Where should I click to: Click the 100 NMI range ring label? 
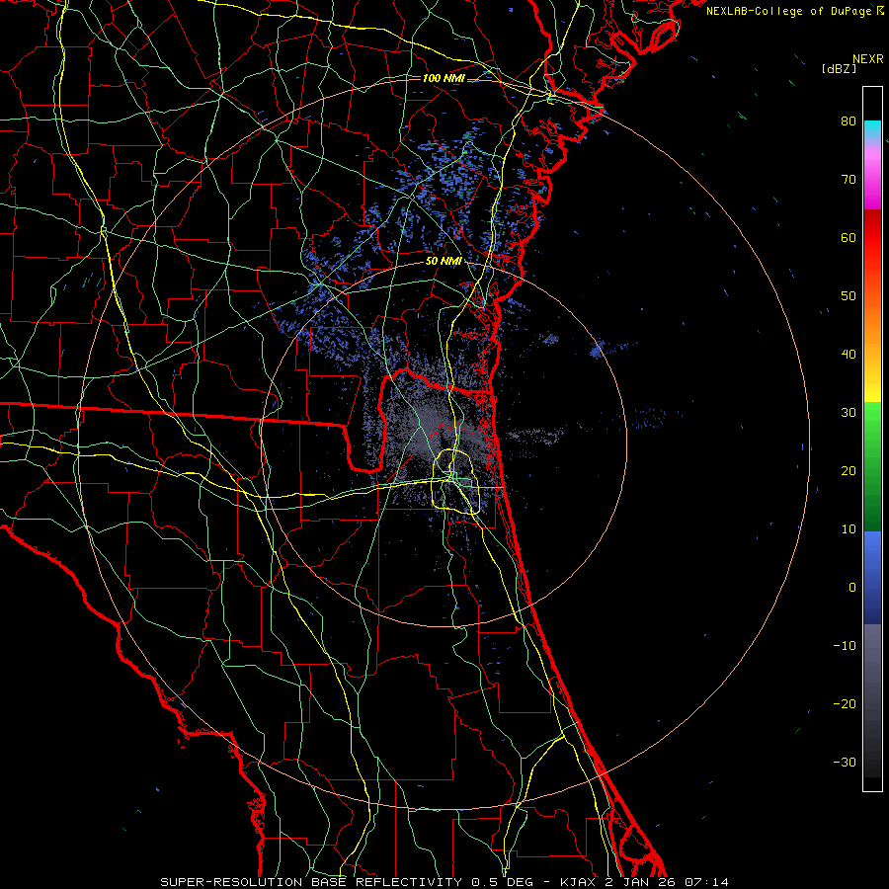point(444,78)
